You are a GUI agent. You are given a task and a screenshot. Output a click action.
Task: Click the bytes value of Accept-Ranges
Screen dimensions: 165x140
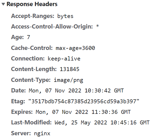click(x=65, y=16)
